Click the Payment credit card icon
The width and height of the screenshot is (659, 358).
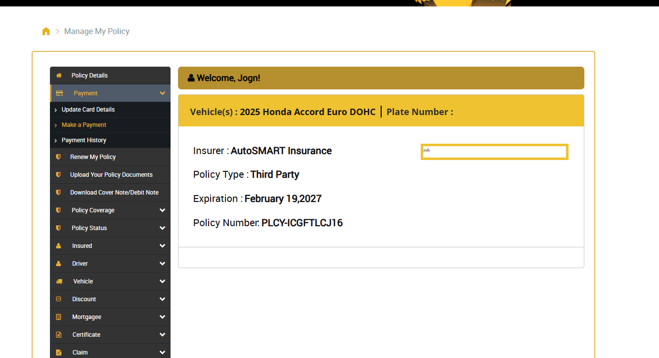click(59, 93)
